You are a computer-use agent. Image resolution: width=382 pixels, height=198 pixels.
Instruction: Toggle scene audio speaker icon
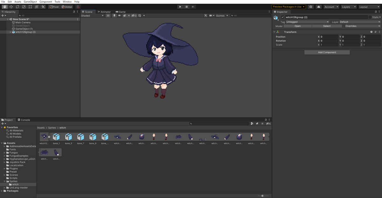pos(119,16)
